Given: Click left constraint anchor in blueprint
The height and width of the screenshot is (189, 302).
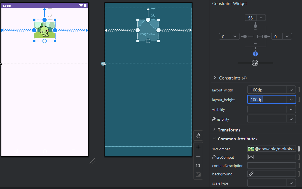Looking at the screenshot, I should click(x=137, y=30).
